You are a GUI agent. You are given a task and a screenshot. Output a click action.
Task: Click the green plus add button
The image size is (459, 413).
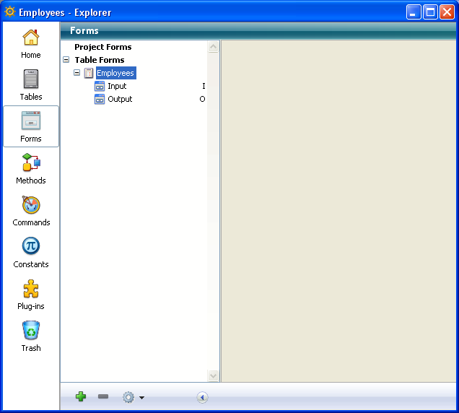click(x=81, y=396)
